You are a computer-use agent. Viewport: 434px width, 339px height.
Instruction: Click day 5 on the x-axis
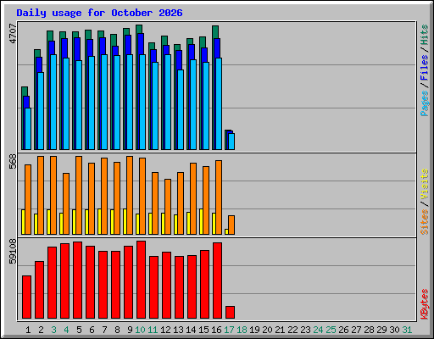79,330
